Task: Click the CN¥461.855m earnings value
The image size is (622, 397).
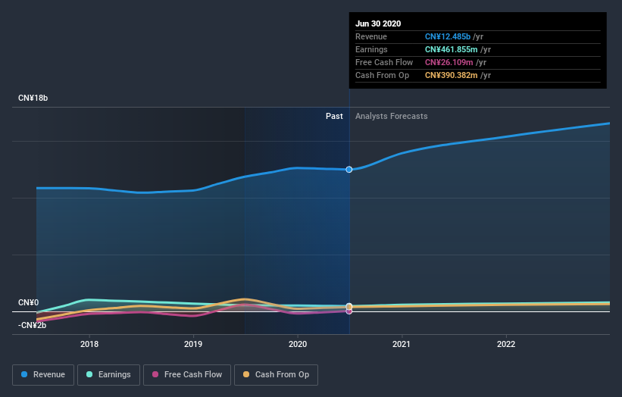Action: tap(451, 49)
